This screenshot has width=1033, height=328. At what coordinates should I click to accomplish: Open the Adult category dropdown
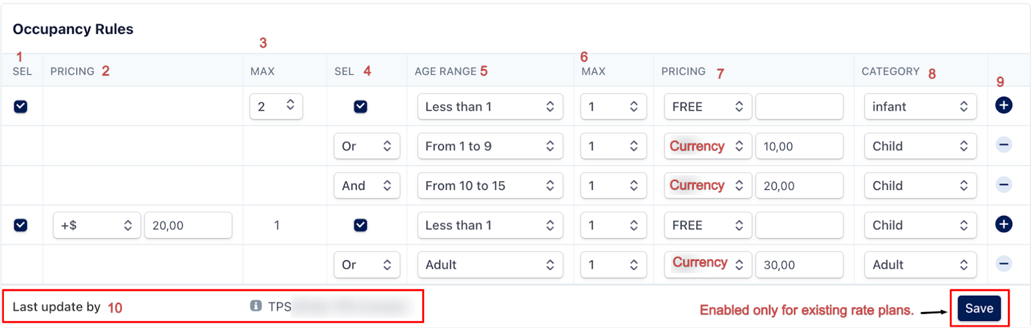coord(919,265)
